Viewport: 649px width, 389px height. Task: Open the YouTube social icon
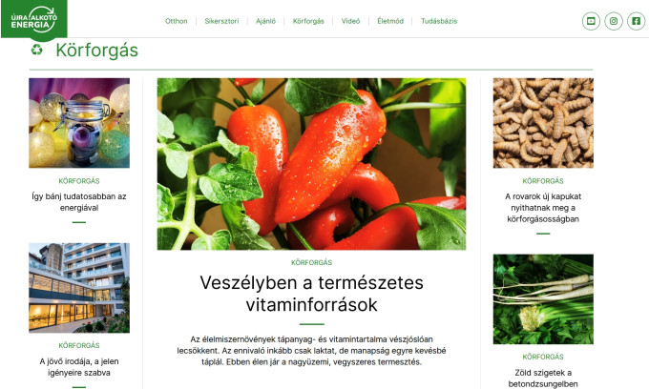591,21
